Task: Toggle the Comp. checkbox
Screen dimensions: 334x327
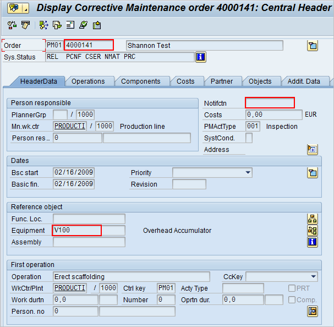Action: coord(292,299)
